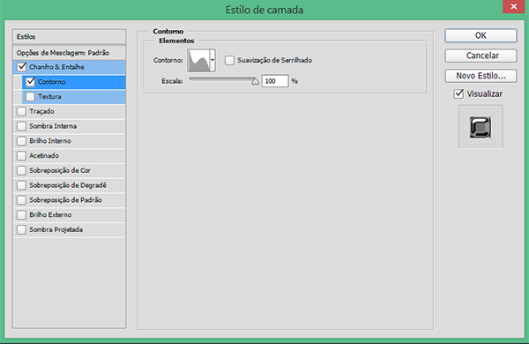The image size is (529, 344).
Task: Enable Sobreposição de Cor checkbox
Action: point(21,170)
